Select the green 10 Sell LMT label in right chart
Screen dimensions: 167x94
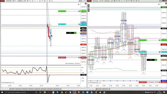(x=143, y=40)
